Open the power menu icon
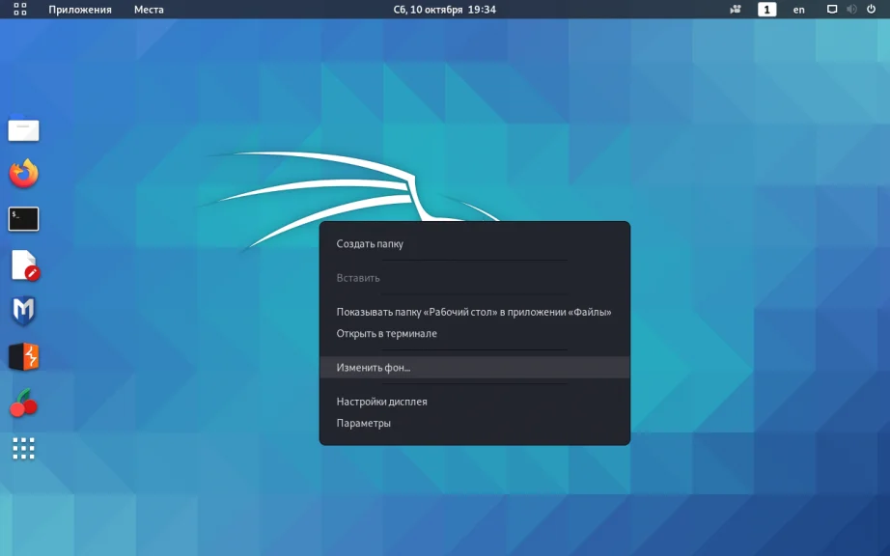Viewport: 890px width, 556px height. [x=872, y=9]
